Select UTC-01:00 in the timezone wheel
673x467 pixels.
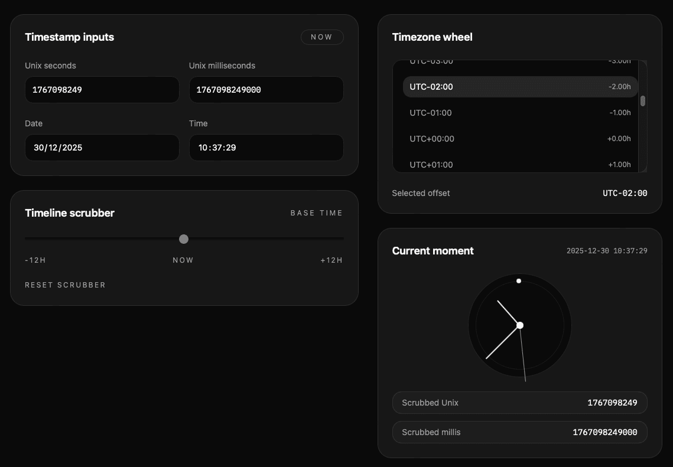pyautogui.click(x=520, y=113)
